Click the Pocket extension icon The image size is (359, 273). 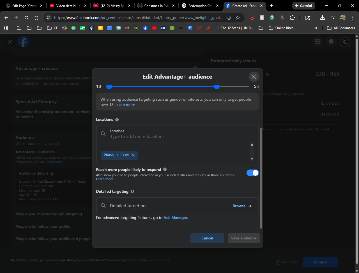[x=252, y=18]
